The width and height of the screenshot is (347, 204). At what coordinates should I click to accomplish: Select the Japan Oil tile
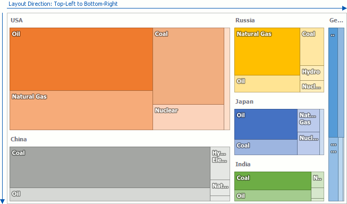[x=266, y=124]
